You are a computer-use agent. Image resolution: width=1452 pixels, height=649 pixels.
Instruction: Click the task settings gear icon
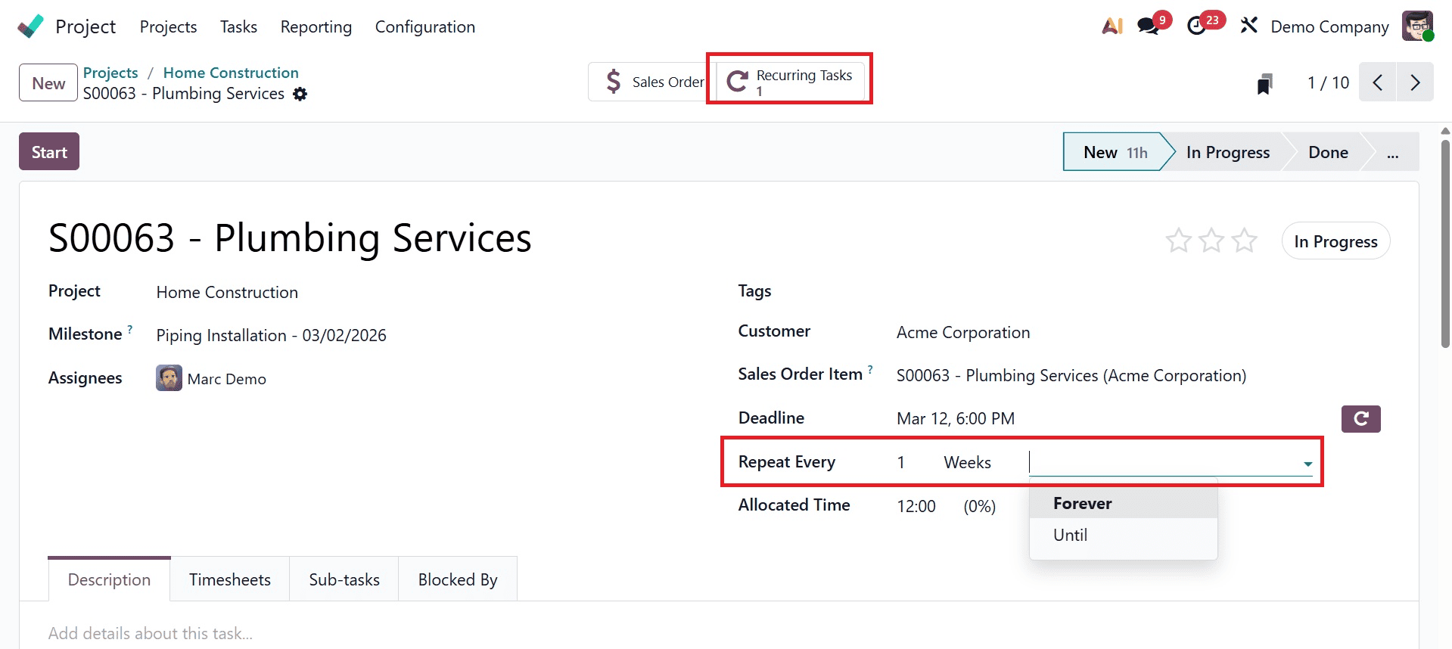tap(300, 94)
